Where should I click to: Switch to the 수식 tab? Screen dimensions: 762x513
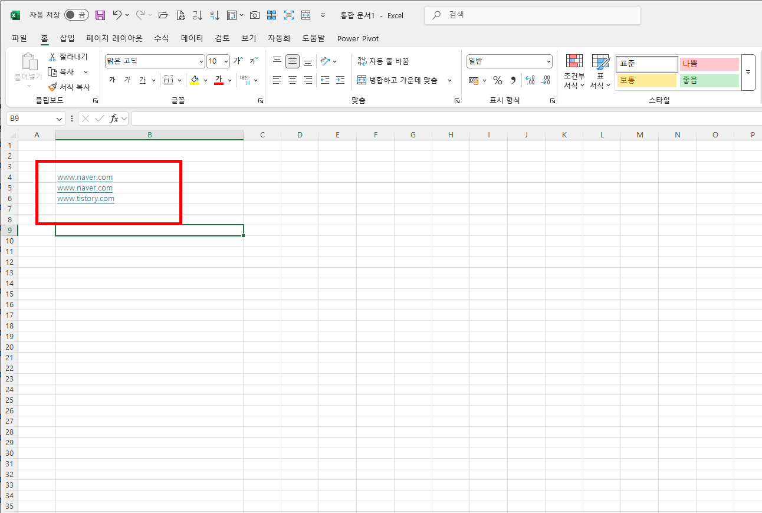162,38
